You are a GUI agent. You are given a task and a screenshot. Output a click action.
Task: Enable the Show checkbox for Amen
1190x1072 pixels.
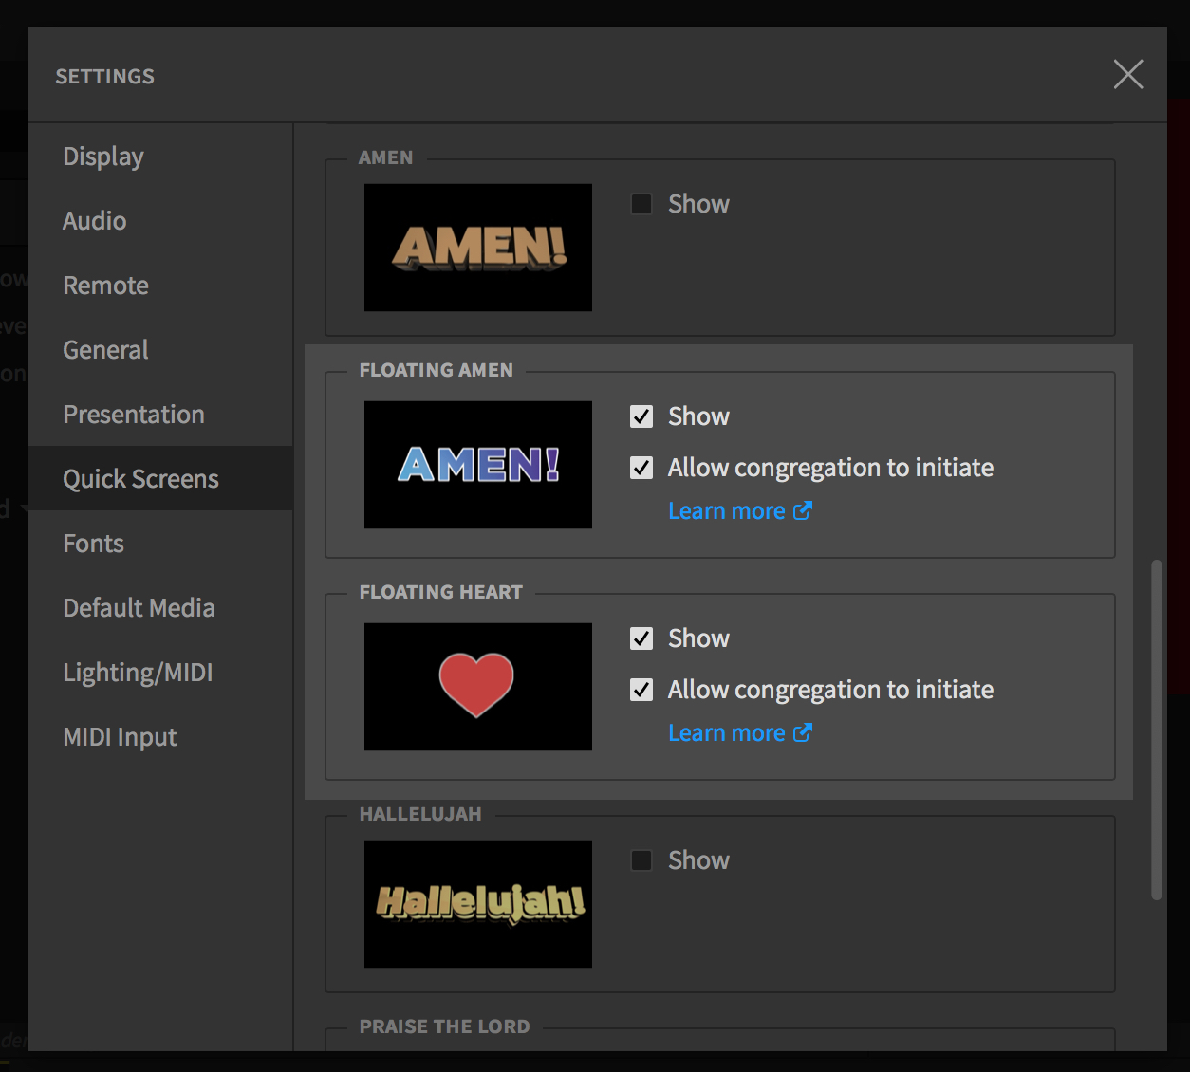tap(641, 204)
